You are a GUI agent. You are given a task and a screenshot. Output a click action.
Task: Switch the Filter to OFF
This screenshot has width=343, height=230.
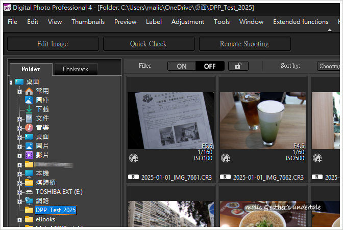(x=210, y=66)
